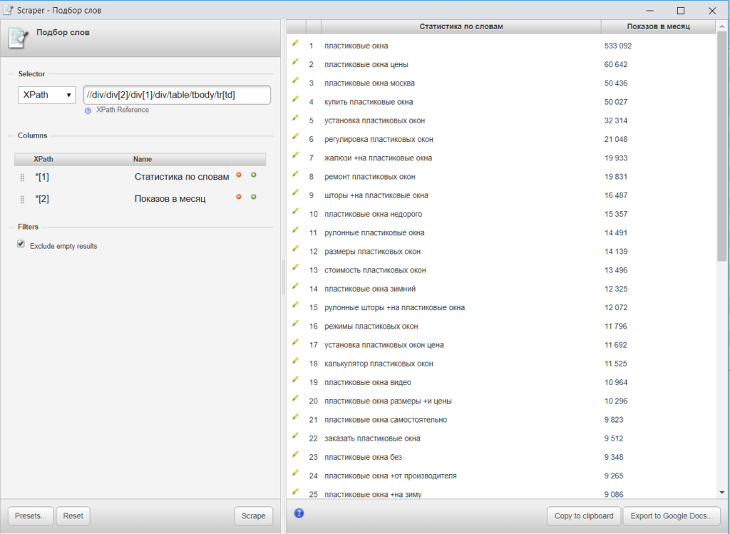Select the value 60 642
The image size is (730, 534).
pyautogui.click(x=615, y=64)
